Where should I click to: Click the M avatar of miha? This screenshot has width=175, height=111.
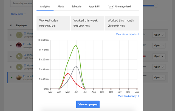coord(19,56)
